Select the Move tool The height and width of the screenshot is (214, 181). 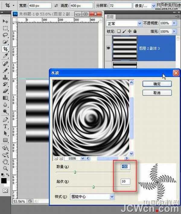pyautogui.click(x=5, y=21)
